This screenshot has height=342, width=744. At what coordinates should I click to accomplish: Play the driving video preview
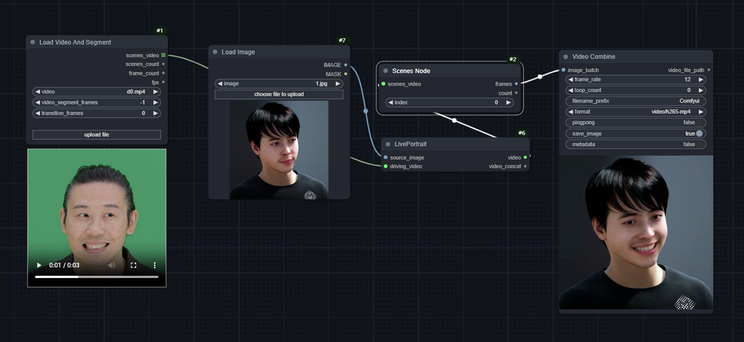[39, 265]
